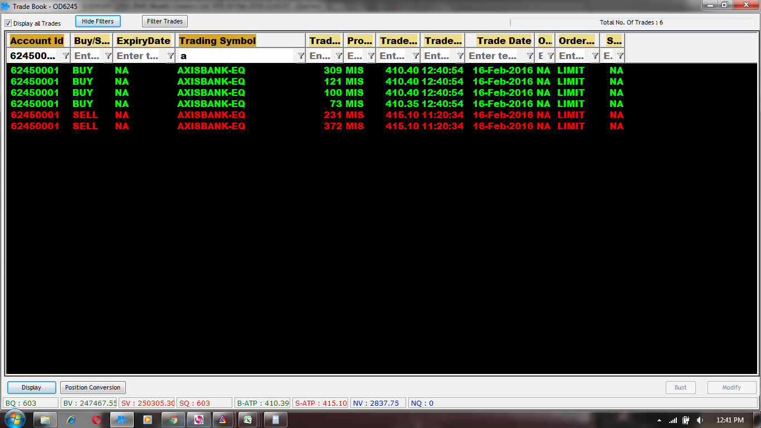This screenshot has width=761, height=428.
Task: Open the filter icon under the last S... column
Action: [620, 56]
